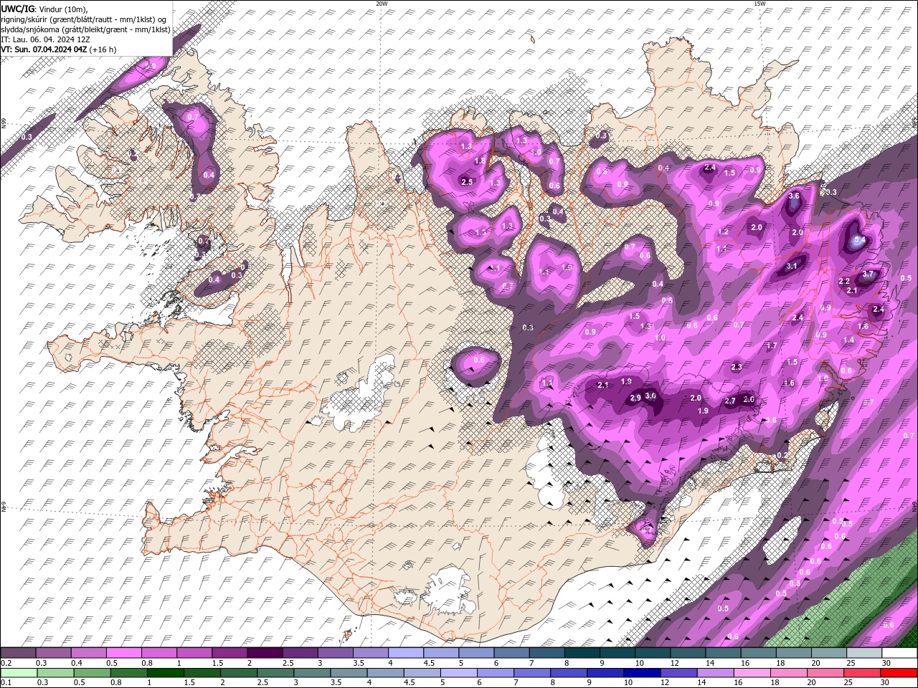The height and width of the screenshot is (688, 918).
Task: Click the 20W longitude label at the top edge
Action: click(382, 3)
